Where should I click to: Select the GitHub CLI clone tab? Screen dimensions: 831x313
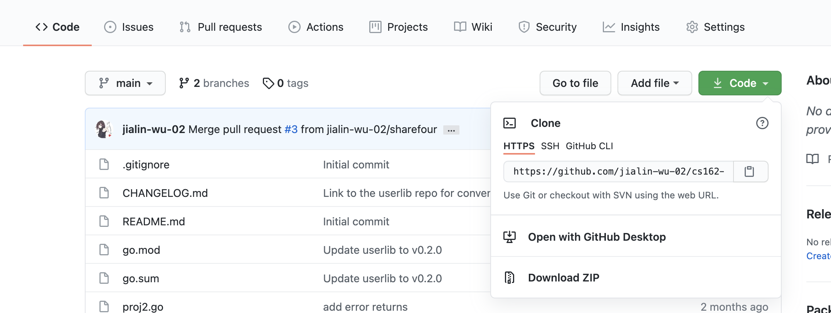pos(589,146)
